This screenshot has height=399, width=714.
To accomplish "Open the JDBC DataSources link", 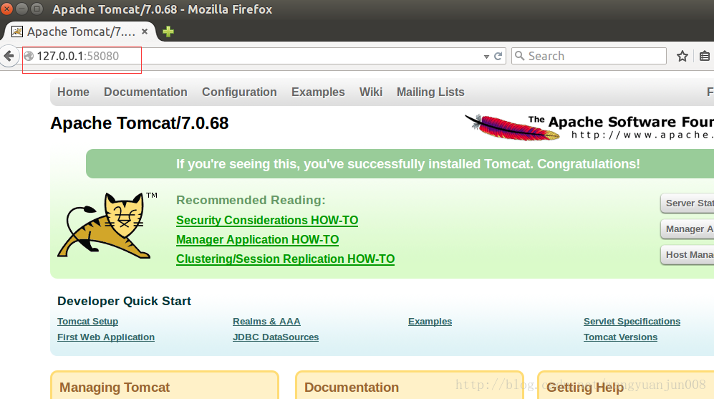I will pyautogui.click(x=276, y=337).
